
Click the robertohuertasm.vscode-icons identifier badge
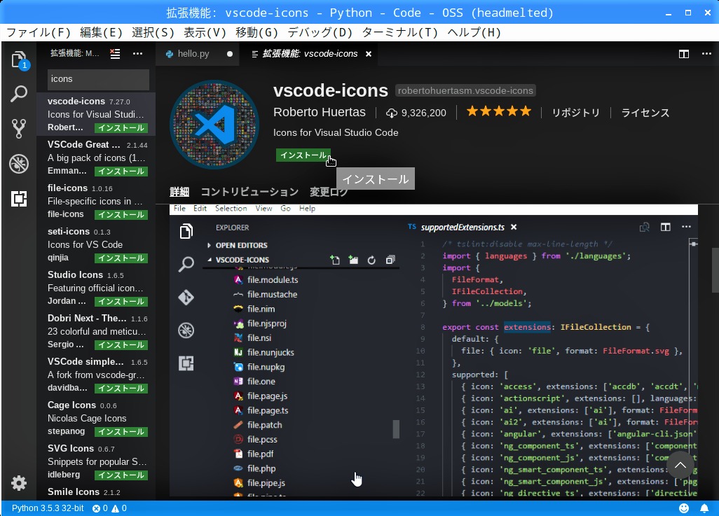click(x=465, y=91)
